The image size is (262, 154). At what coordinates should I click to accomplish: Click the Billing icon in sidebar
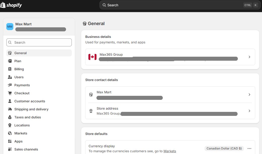(x=10, y=69)
